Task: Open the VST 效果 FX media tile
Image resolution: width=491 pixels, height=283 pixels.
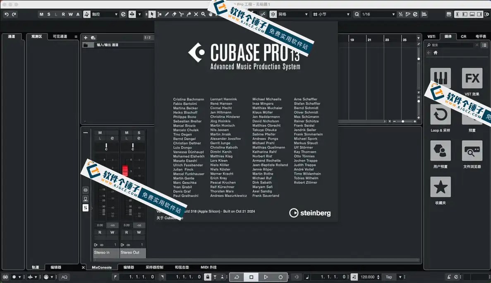Action: pos(472,79)
